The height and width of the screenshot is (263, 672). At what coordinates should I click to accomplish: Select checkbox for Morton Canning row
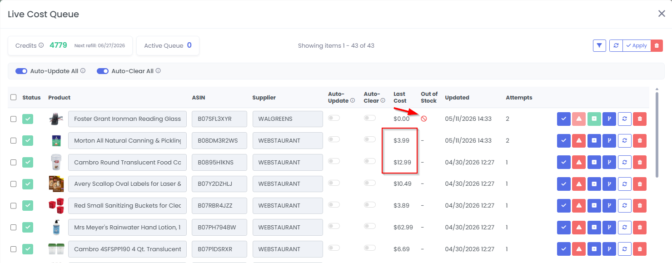coord(13,141)
